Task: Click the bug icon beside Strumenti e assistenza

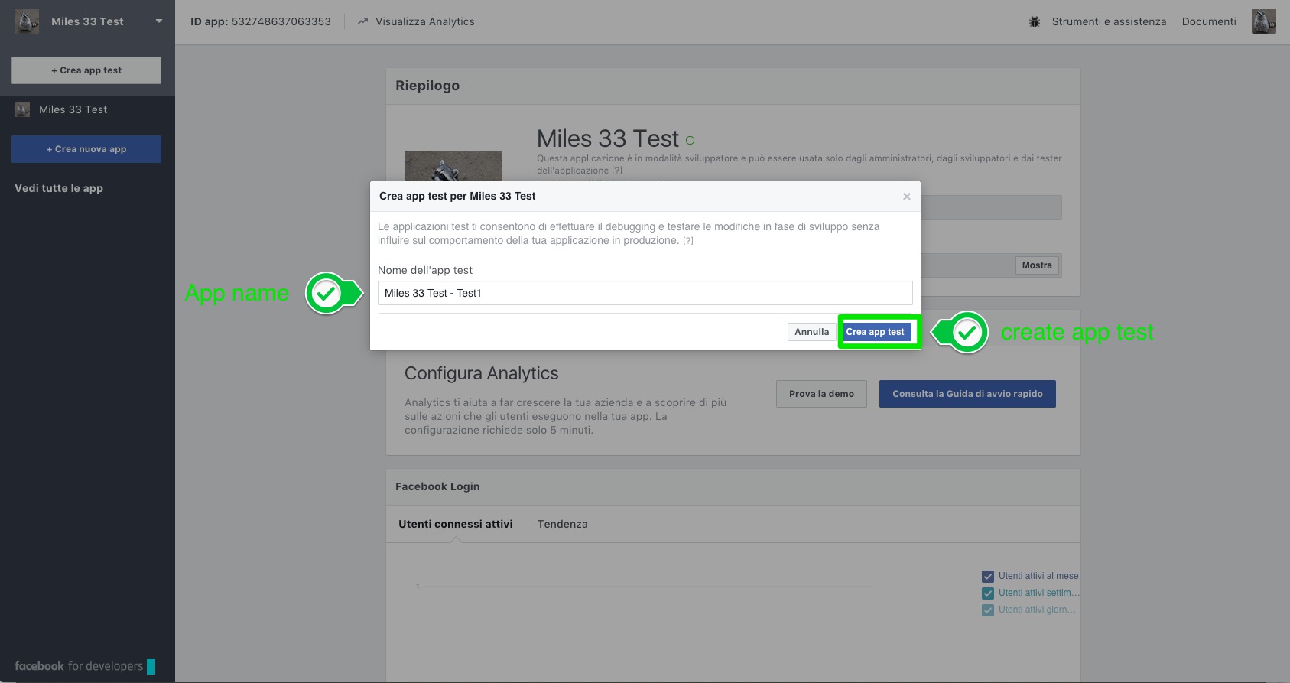Action: pyautogui.click(x=1035, y=21)
